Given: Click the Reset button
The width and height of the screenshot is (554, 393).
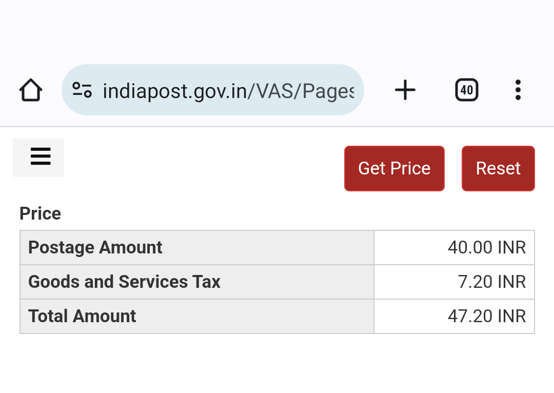Looking at the screenshot, I should point(498,169).
